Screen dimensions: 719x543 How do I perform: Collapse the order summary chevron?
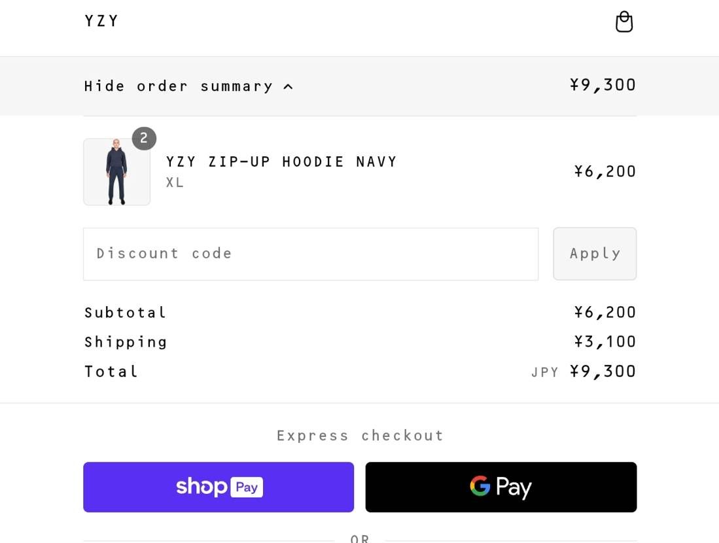click(x=288, y=86)
